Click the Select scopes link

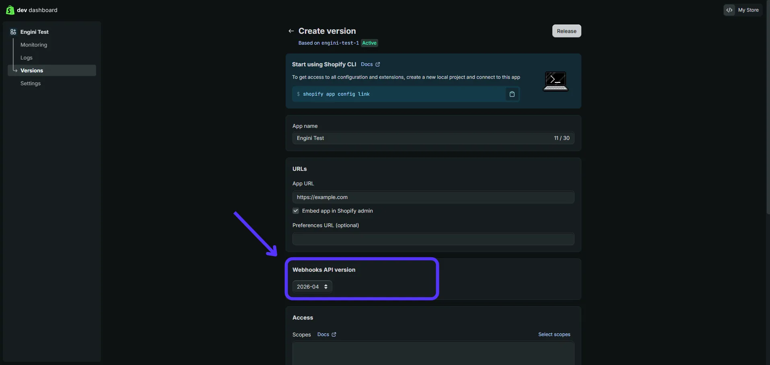(x=554, y=334)
